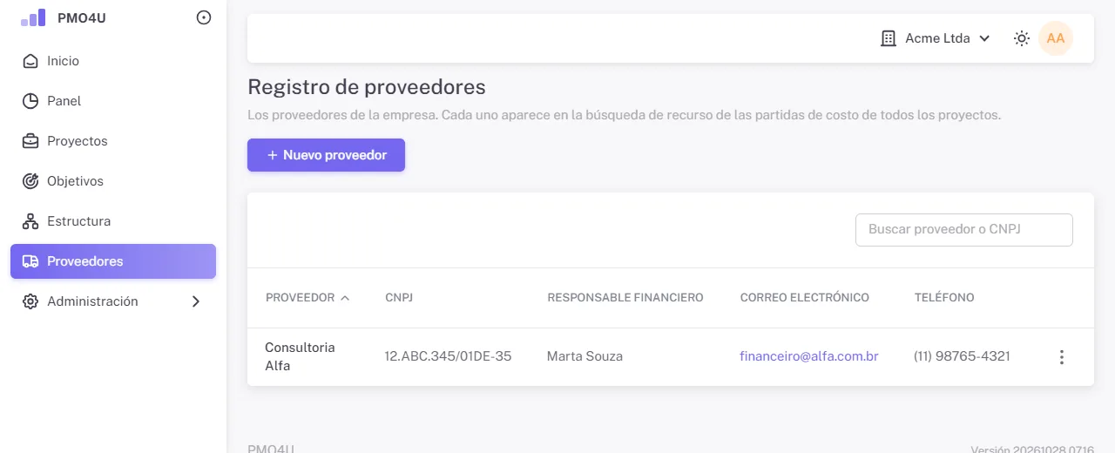Open the AA user avatar menu
The image size is (1115, 453).
click(1056, 38)
